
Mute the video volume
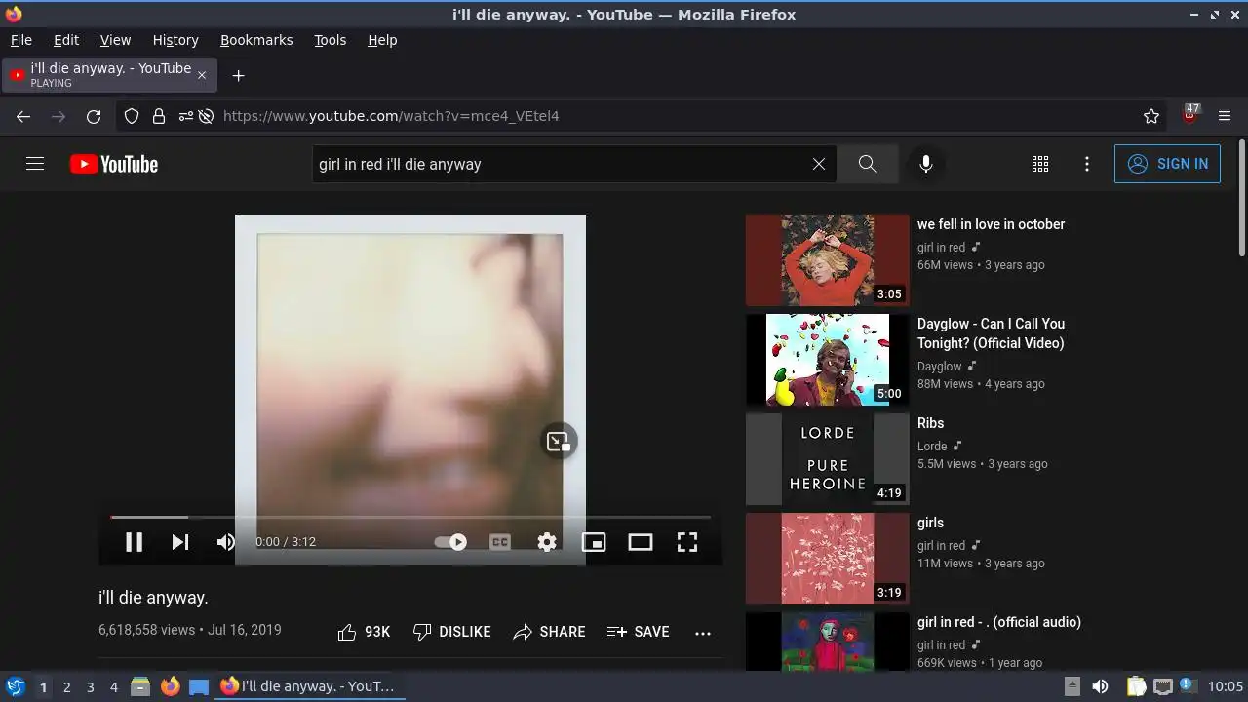[225, 542]
